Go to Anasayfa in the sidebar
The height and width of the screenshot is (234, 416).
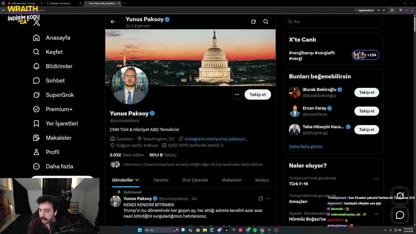click(x=52, y=38)
